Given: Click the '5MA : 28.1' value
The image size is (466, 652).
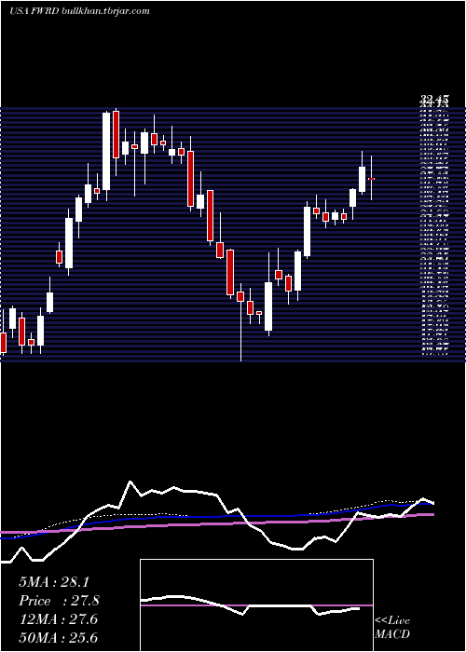Looking at the screenshot, I should point(54,582).
